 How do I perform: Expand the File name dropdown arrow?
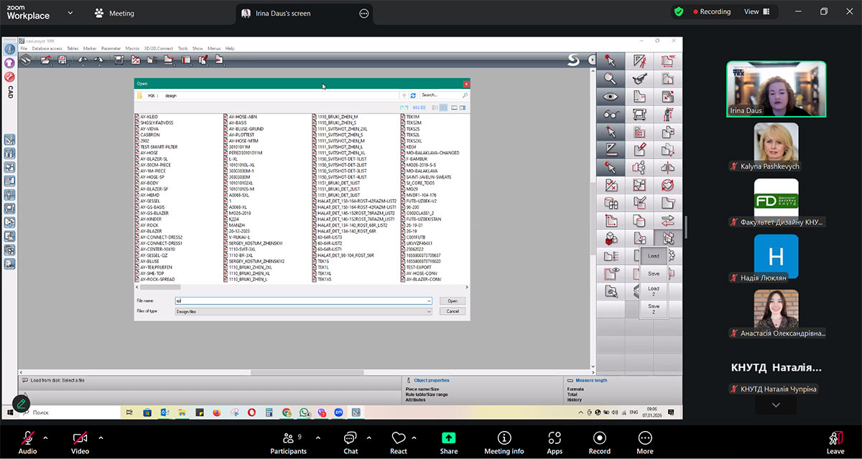tap(429, 301)
